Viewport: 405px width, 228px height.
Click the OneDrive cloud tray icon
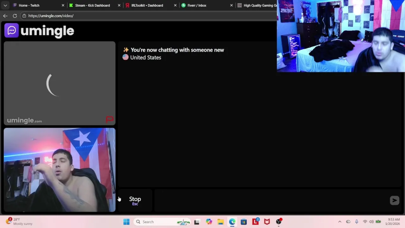tap(348, 222)
